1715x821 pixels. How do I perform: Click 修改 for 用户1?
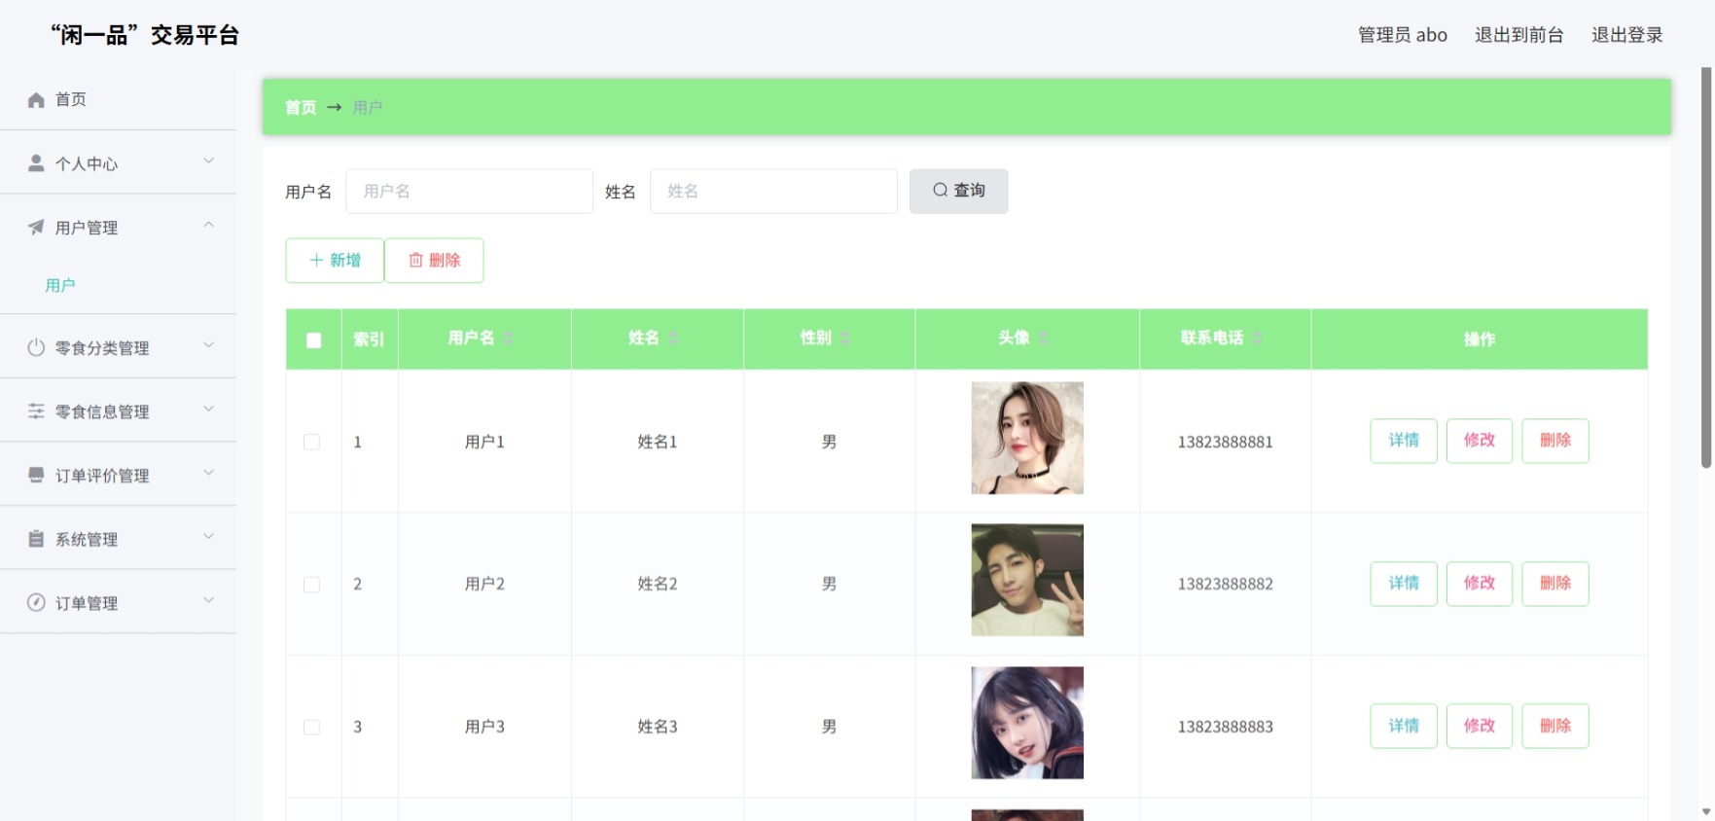coord(1480,441)
